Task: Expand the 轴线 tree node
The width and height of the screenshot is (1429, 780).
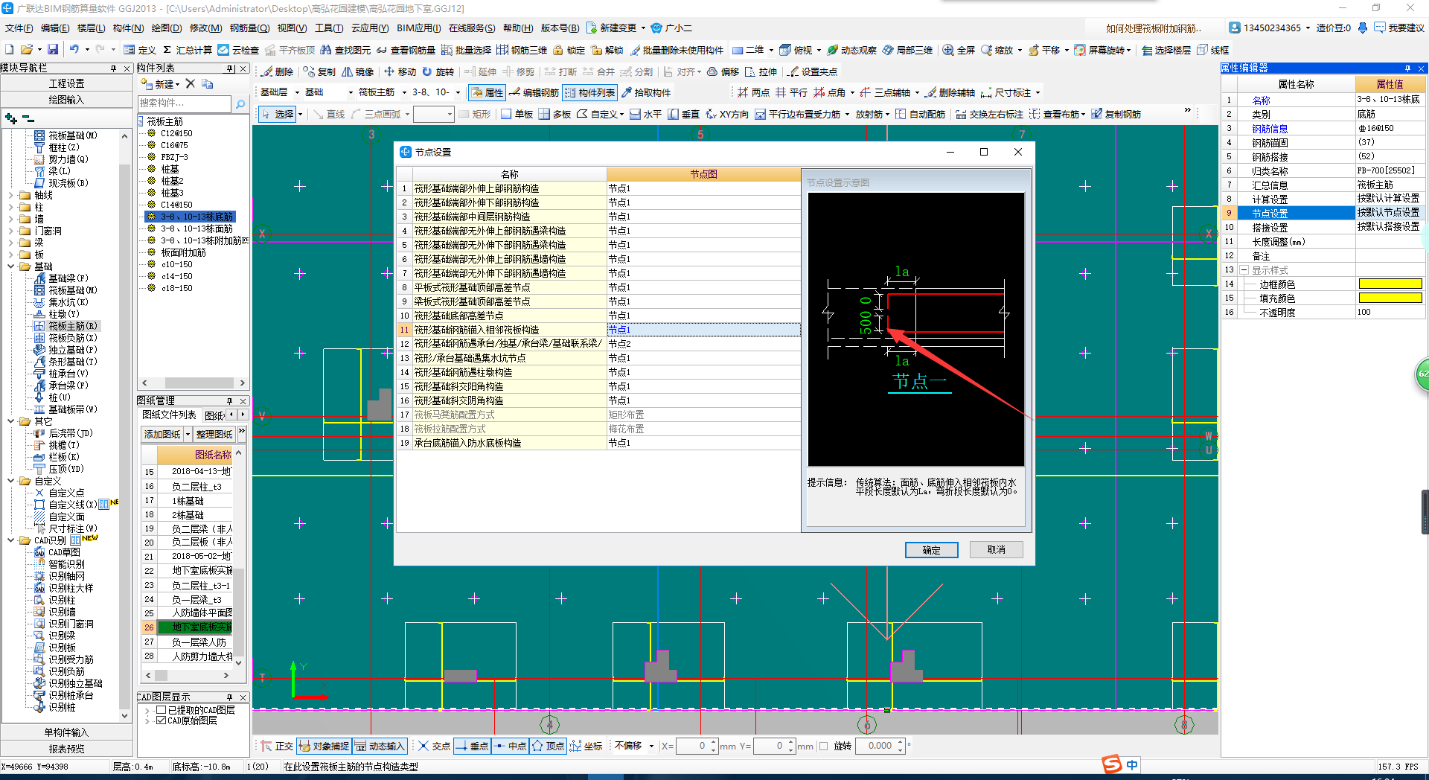Action: [x=11, y=195]
